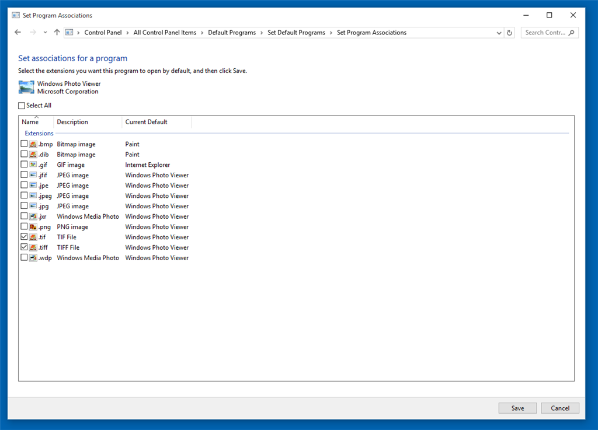Save the program associations
This screenshot has width=598, height=430.
(517, 408)
